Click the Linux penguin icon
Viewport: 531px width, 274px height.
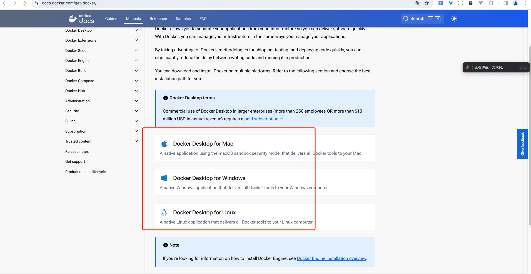[x=164, y=212]
